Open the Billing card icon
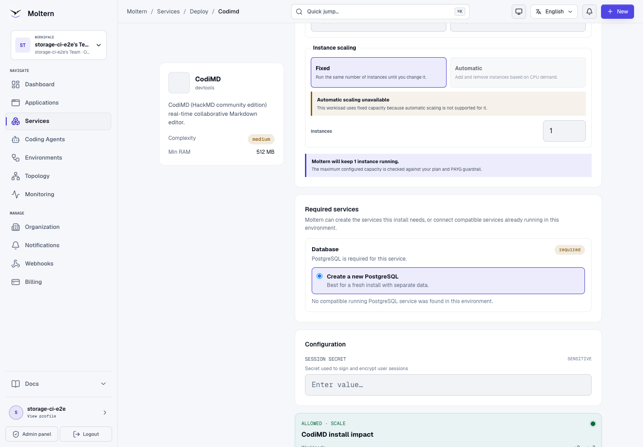Image resolution: width=643 pixels, height=447 pixels. (x=16, y=282)
